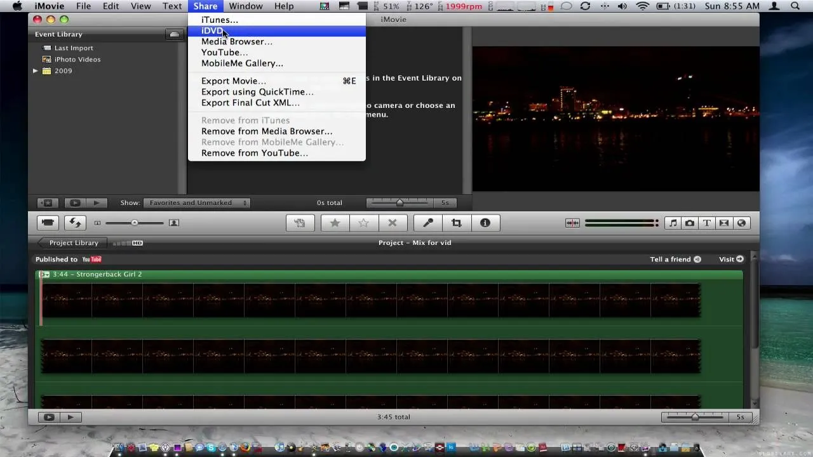Viewport: 813px width, 457px height.
Task: Open the music and sound effects browser
Action: [673, 223]
